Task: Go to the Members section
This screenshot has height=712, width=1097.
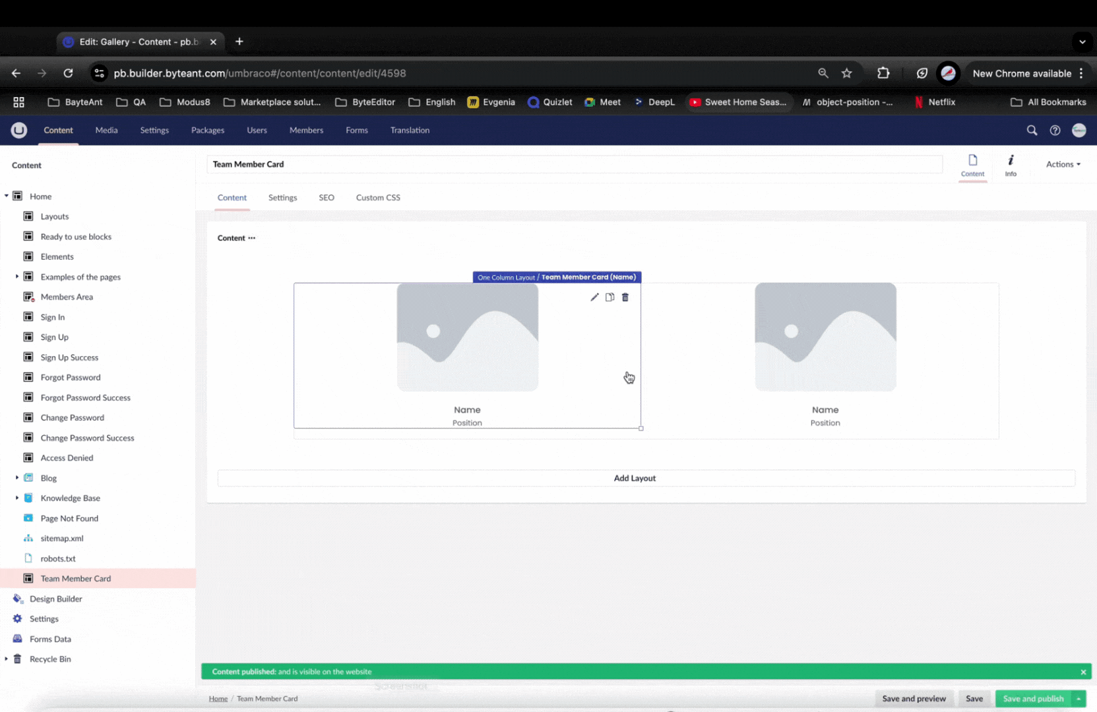Action: click(306, 131)
